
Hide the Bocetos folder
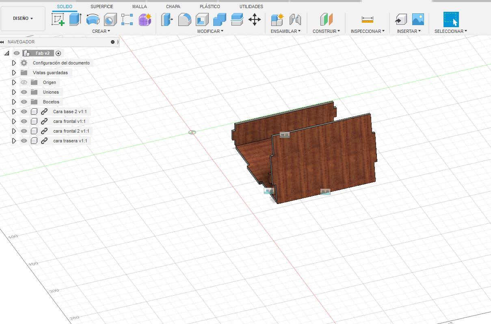click(x=24, y=102)
